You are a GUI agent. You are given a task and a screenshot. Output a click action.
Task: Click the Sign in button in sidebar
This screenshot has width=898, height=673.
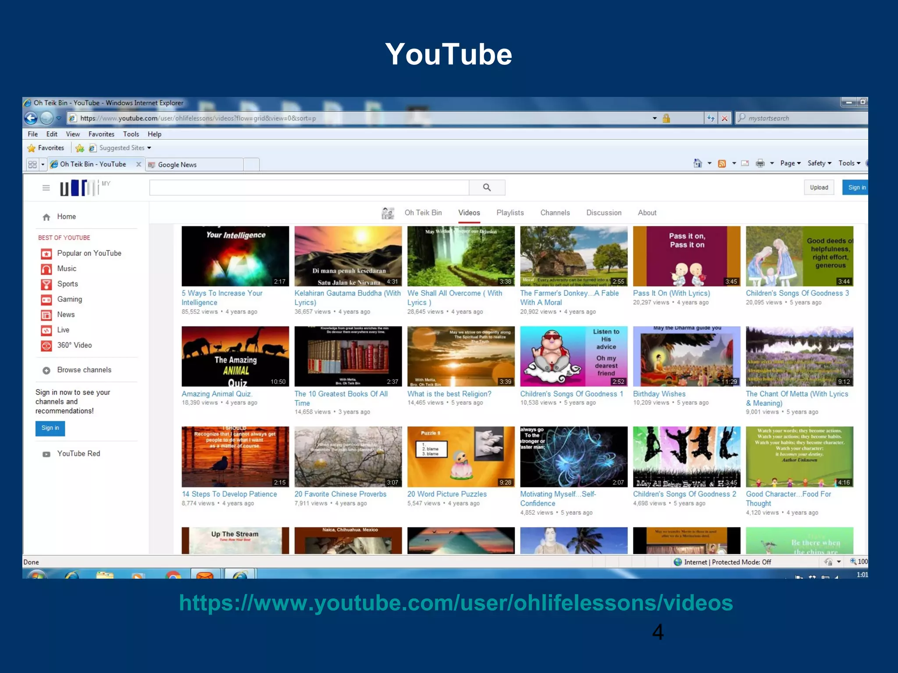50,428
